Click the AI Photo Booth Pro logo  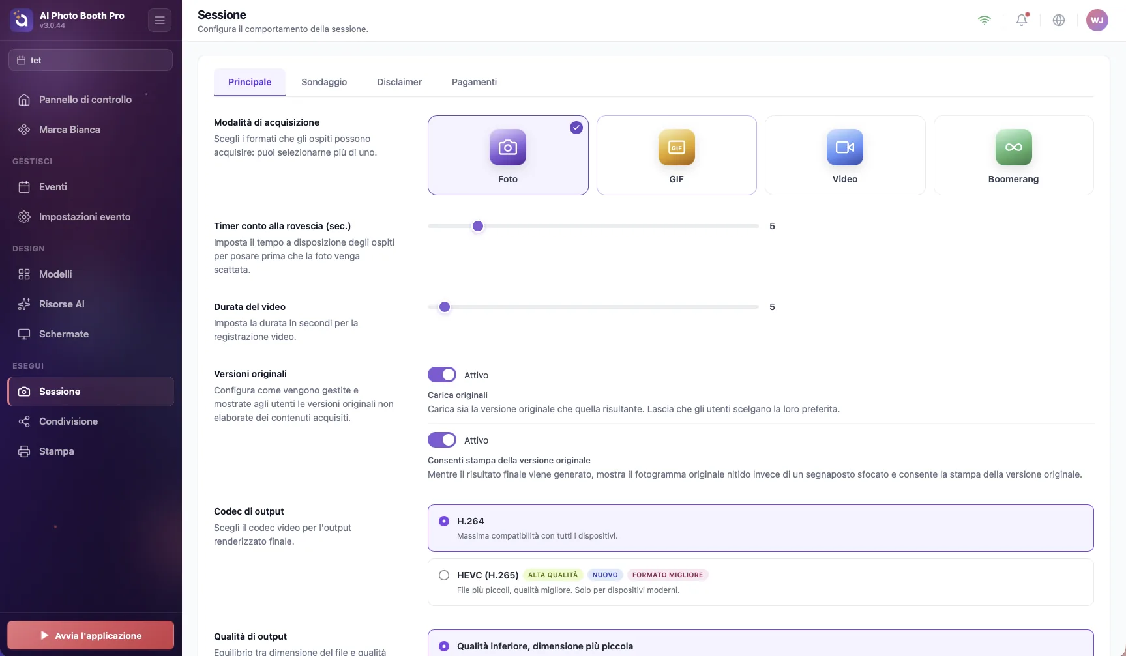(22, 20)
